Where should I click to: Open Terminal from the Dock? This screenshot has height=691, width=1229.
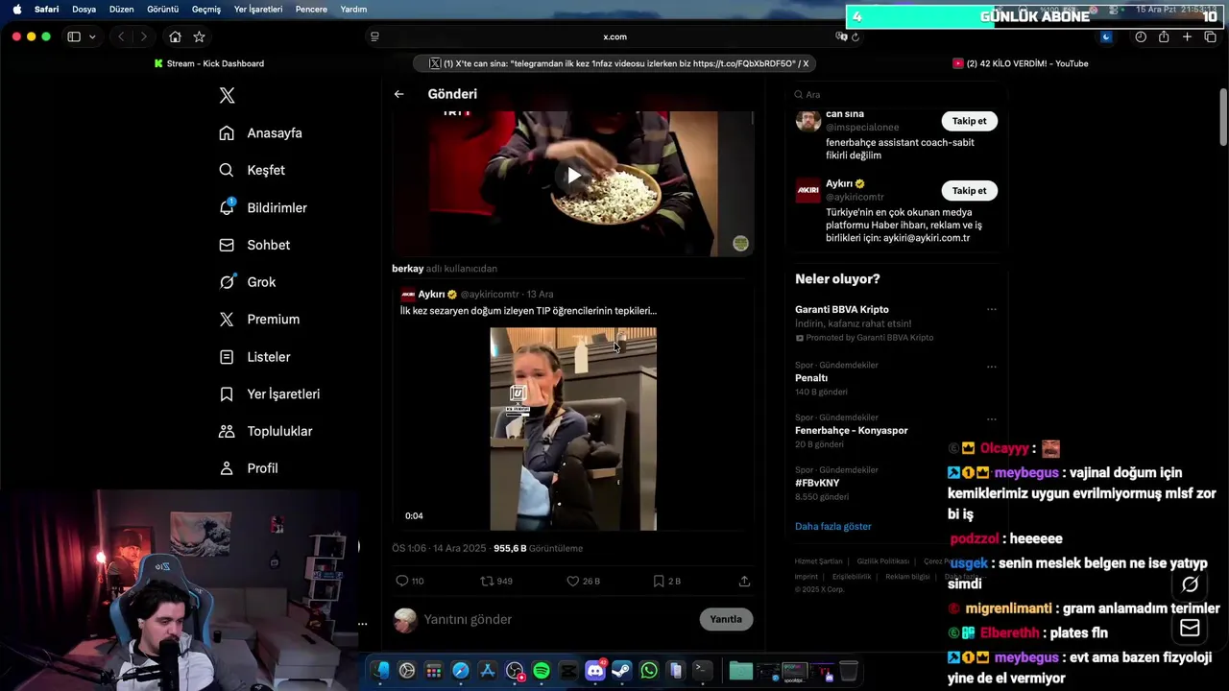[703, 670]
